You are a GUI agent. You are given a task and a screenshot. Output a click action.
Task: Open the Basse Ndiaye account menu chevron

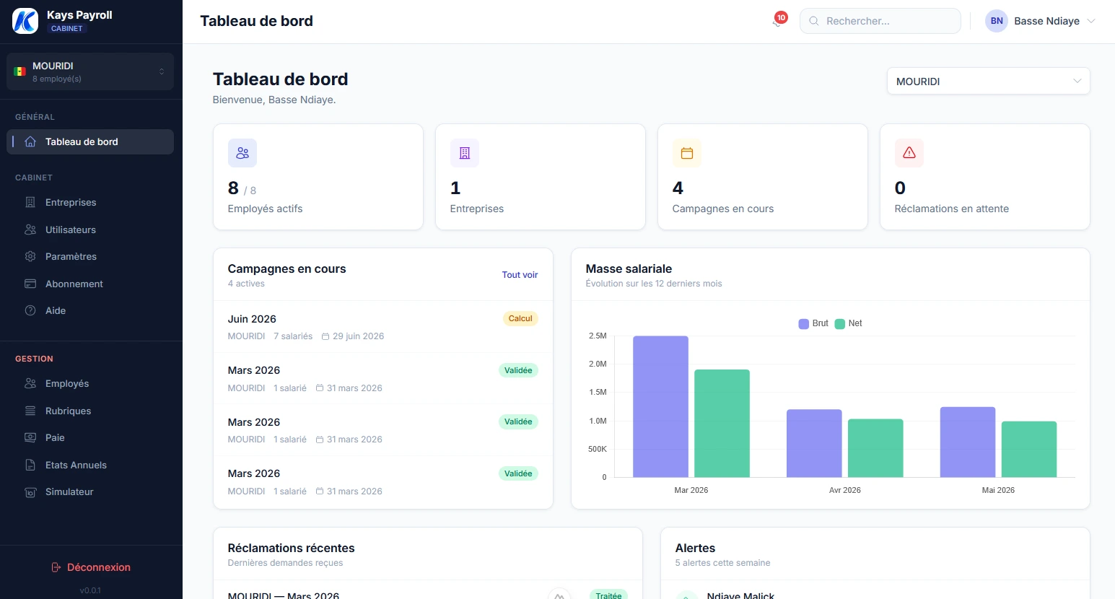(x=1091, y=21)
